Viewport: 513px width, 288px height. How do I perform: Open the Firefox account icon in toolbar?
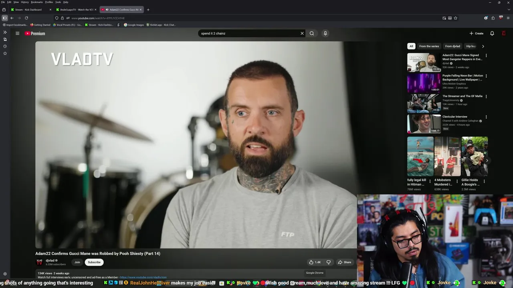click(486, 18)
